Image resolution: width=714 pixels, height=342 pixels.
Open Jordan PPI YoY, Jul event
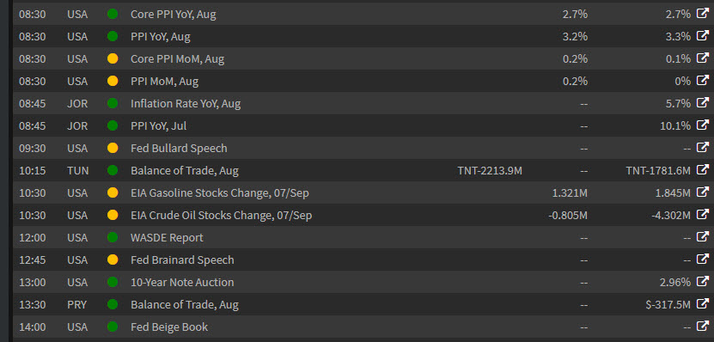point(158,126)
